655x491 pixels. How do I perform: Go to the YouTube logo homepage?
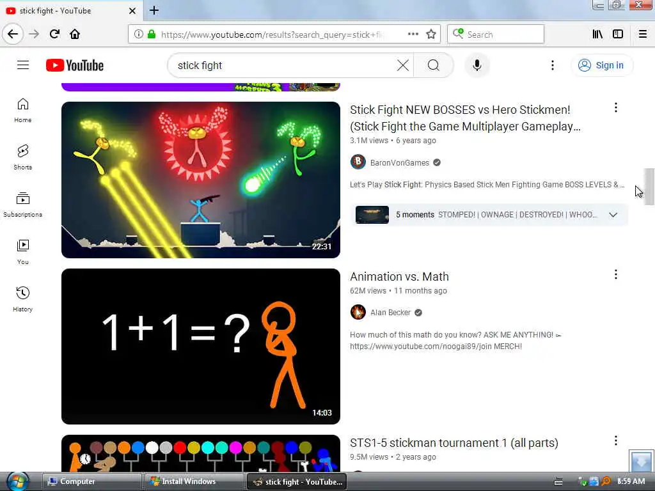click(x=75, y=66)
